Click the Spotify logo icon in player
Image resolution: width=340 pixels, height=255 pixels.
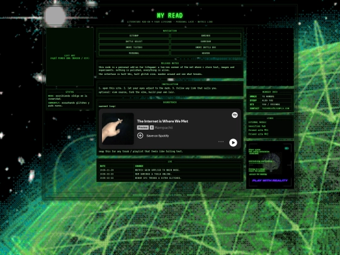[x=235, y=115]
